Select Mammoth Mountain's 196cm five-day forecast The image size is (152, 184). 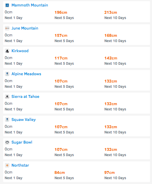(61, 13)
